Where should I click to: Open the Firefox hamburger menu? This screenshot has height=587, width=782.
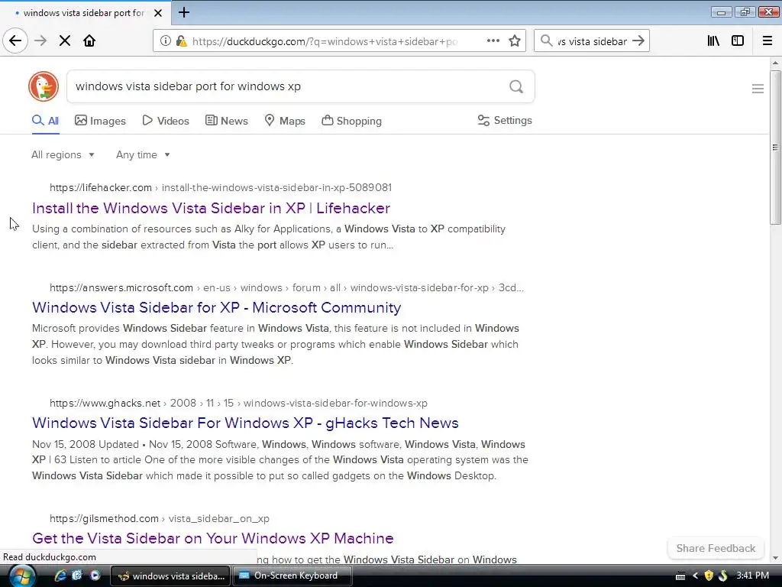coord(767,41)
